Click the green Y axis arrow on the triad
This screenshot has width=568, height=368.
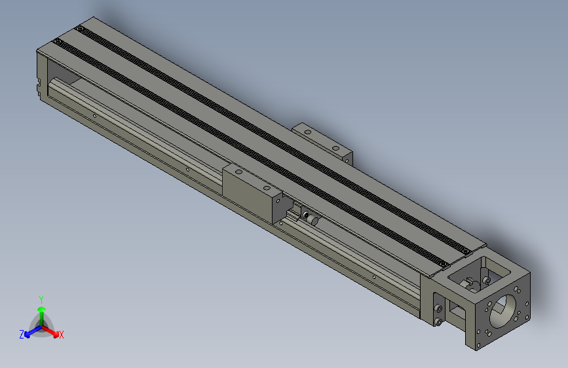[x=42, y=316]
